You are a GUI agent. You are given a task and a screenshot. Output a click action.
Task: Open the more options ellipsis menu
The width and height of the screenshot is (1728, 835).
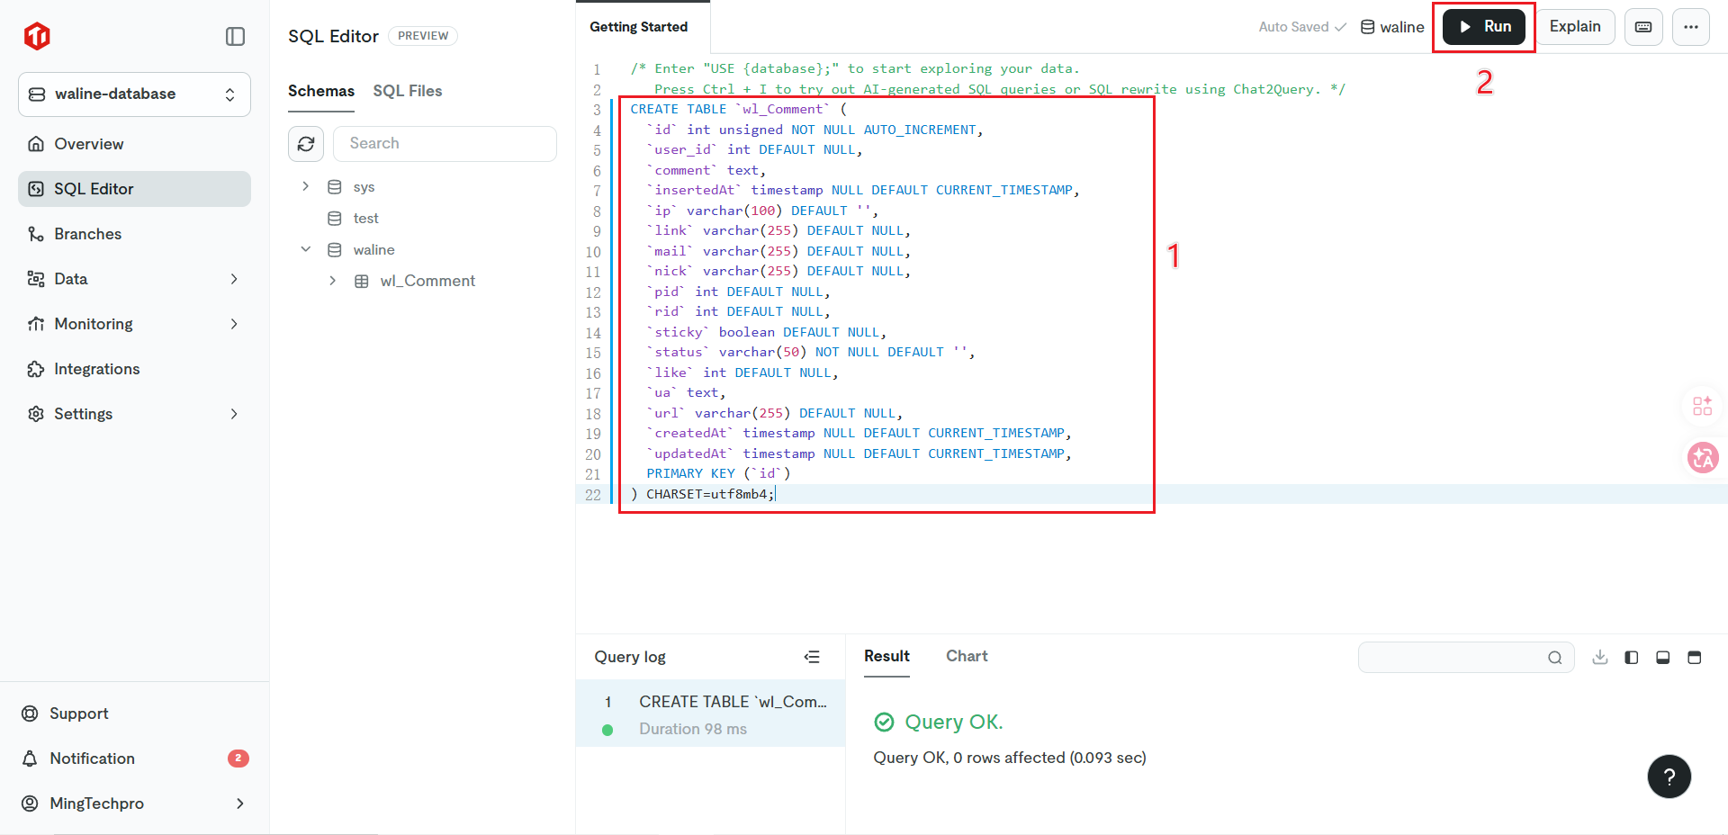tap(1691, 27)
